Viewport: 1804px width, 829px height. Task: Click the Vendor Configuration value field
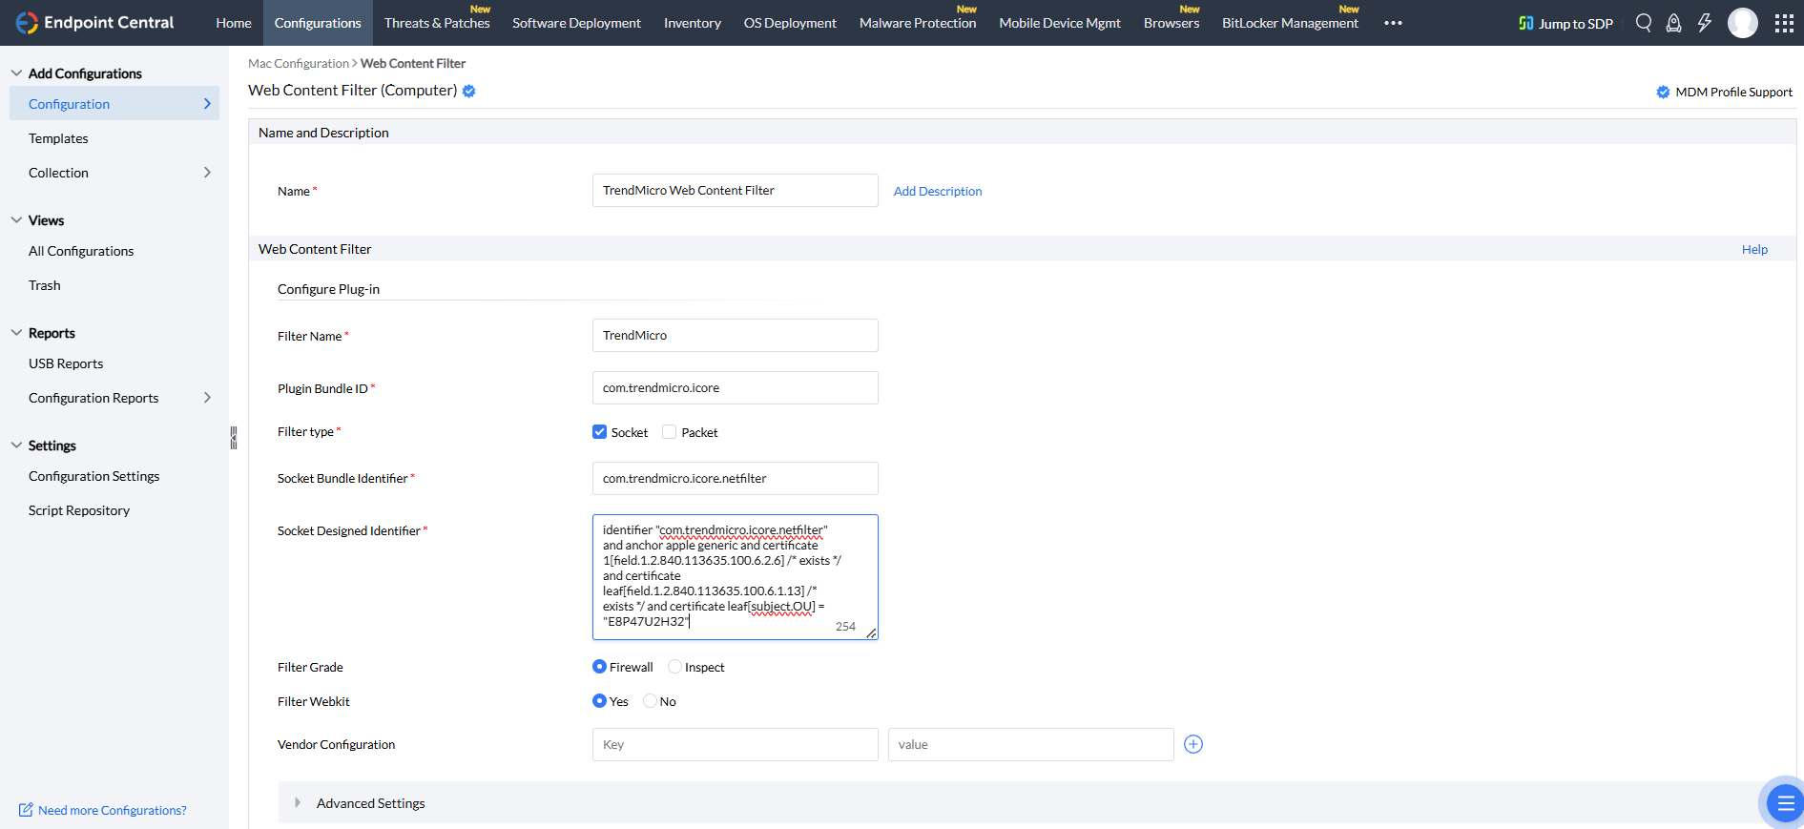(1031, 745)
